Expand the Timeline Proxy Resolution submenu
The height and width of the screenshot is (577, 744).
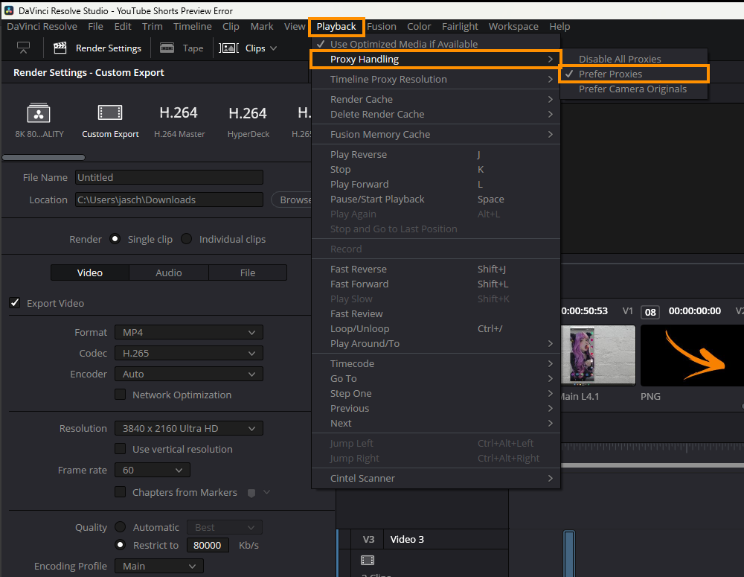[x=435, y=80]
